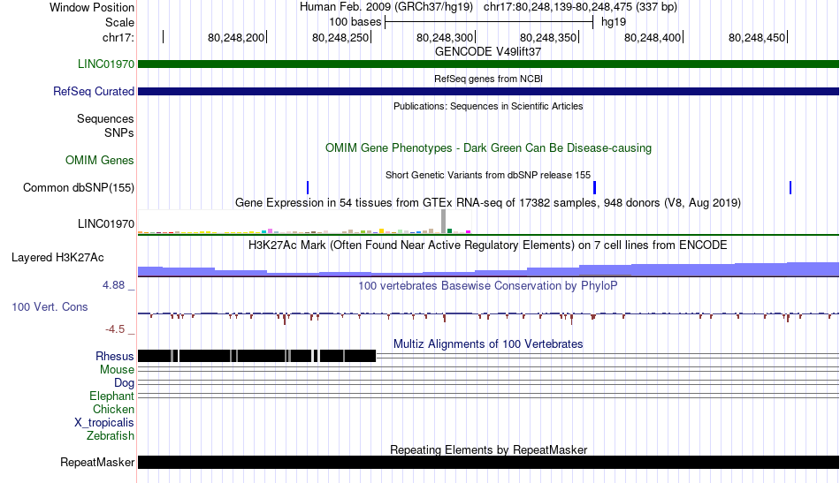Click the RefSeq genes from NCBI title
The height and width of the screenshot is (483, 840).
click(488, 79)
